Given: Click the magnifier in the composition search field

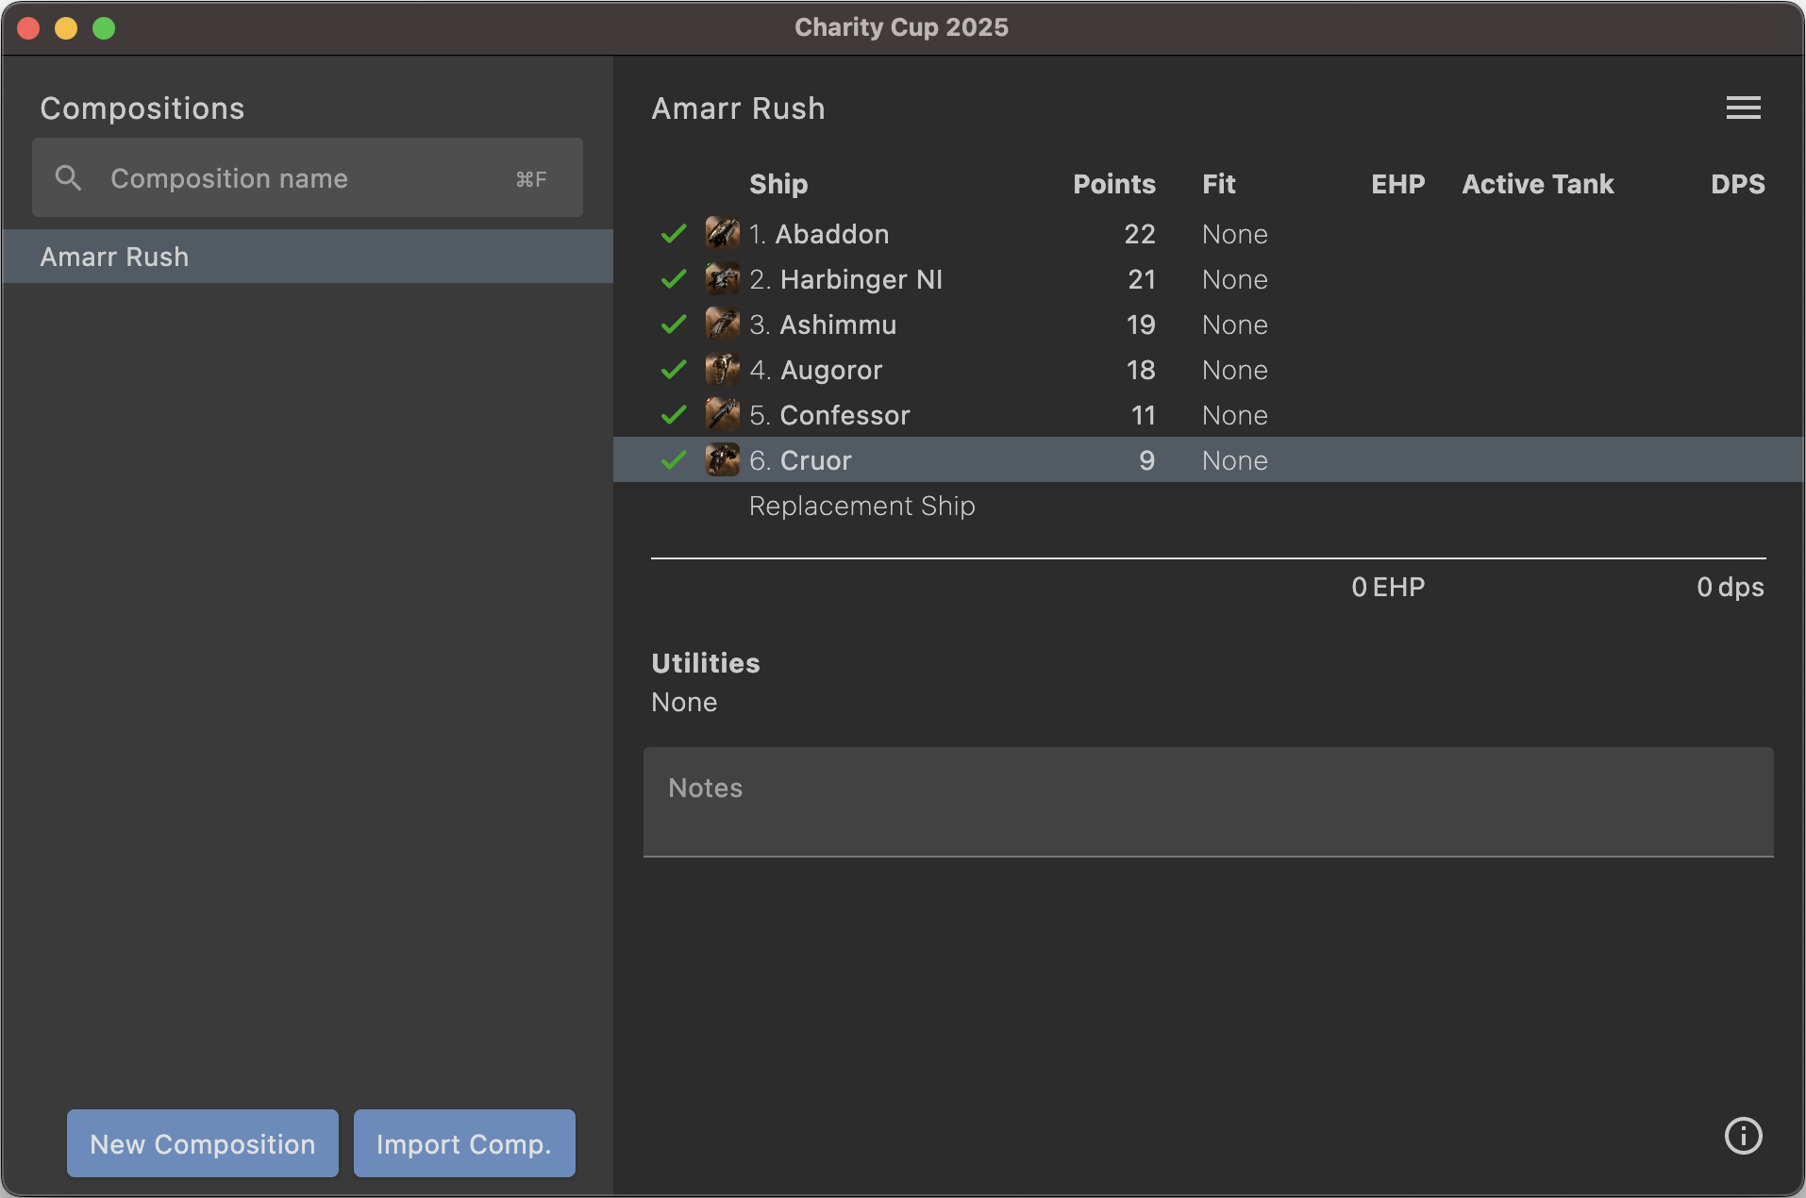Looking at the screenshot, I should tap(68, 177).
